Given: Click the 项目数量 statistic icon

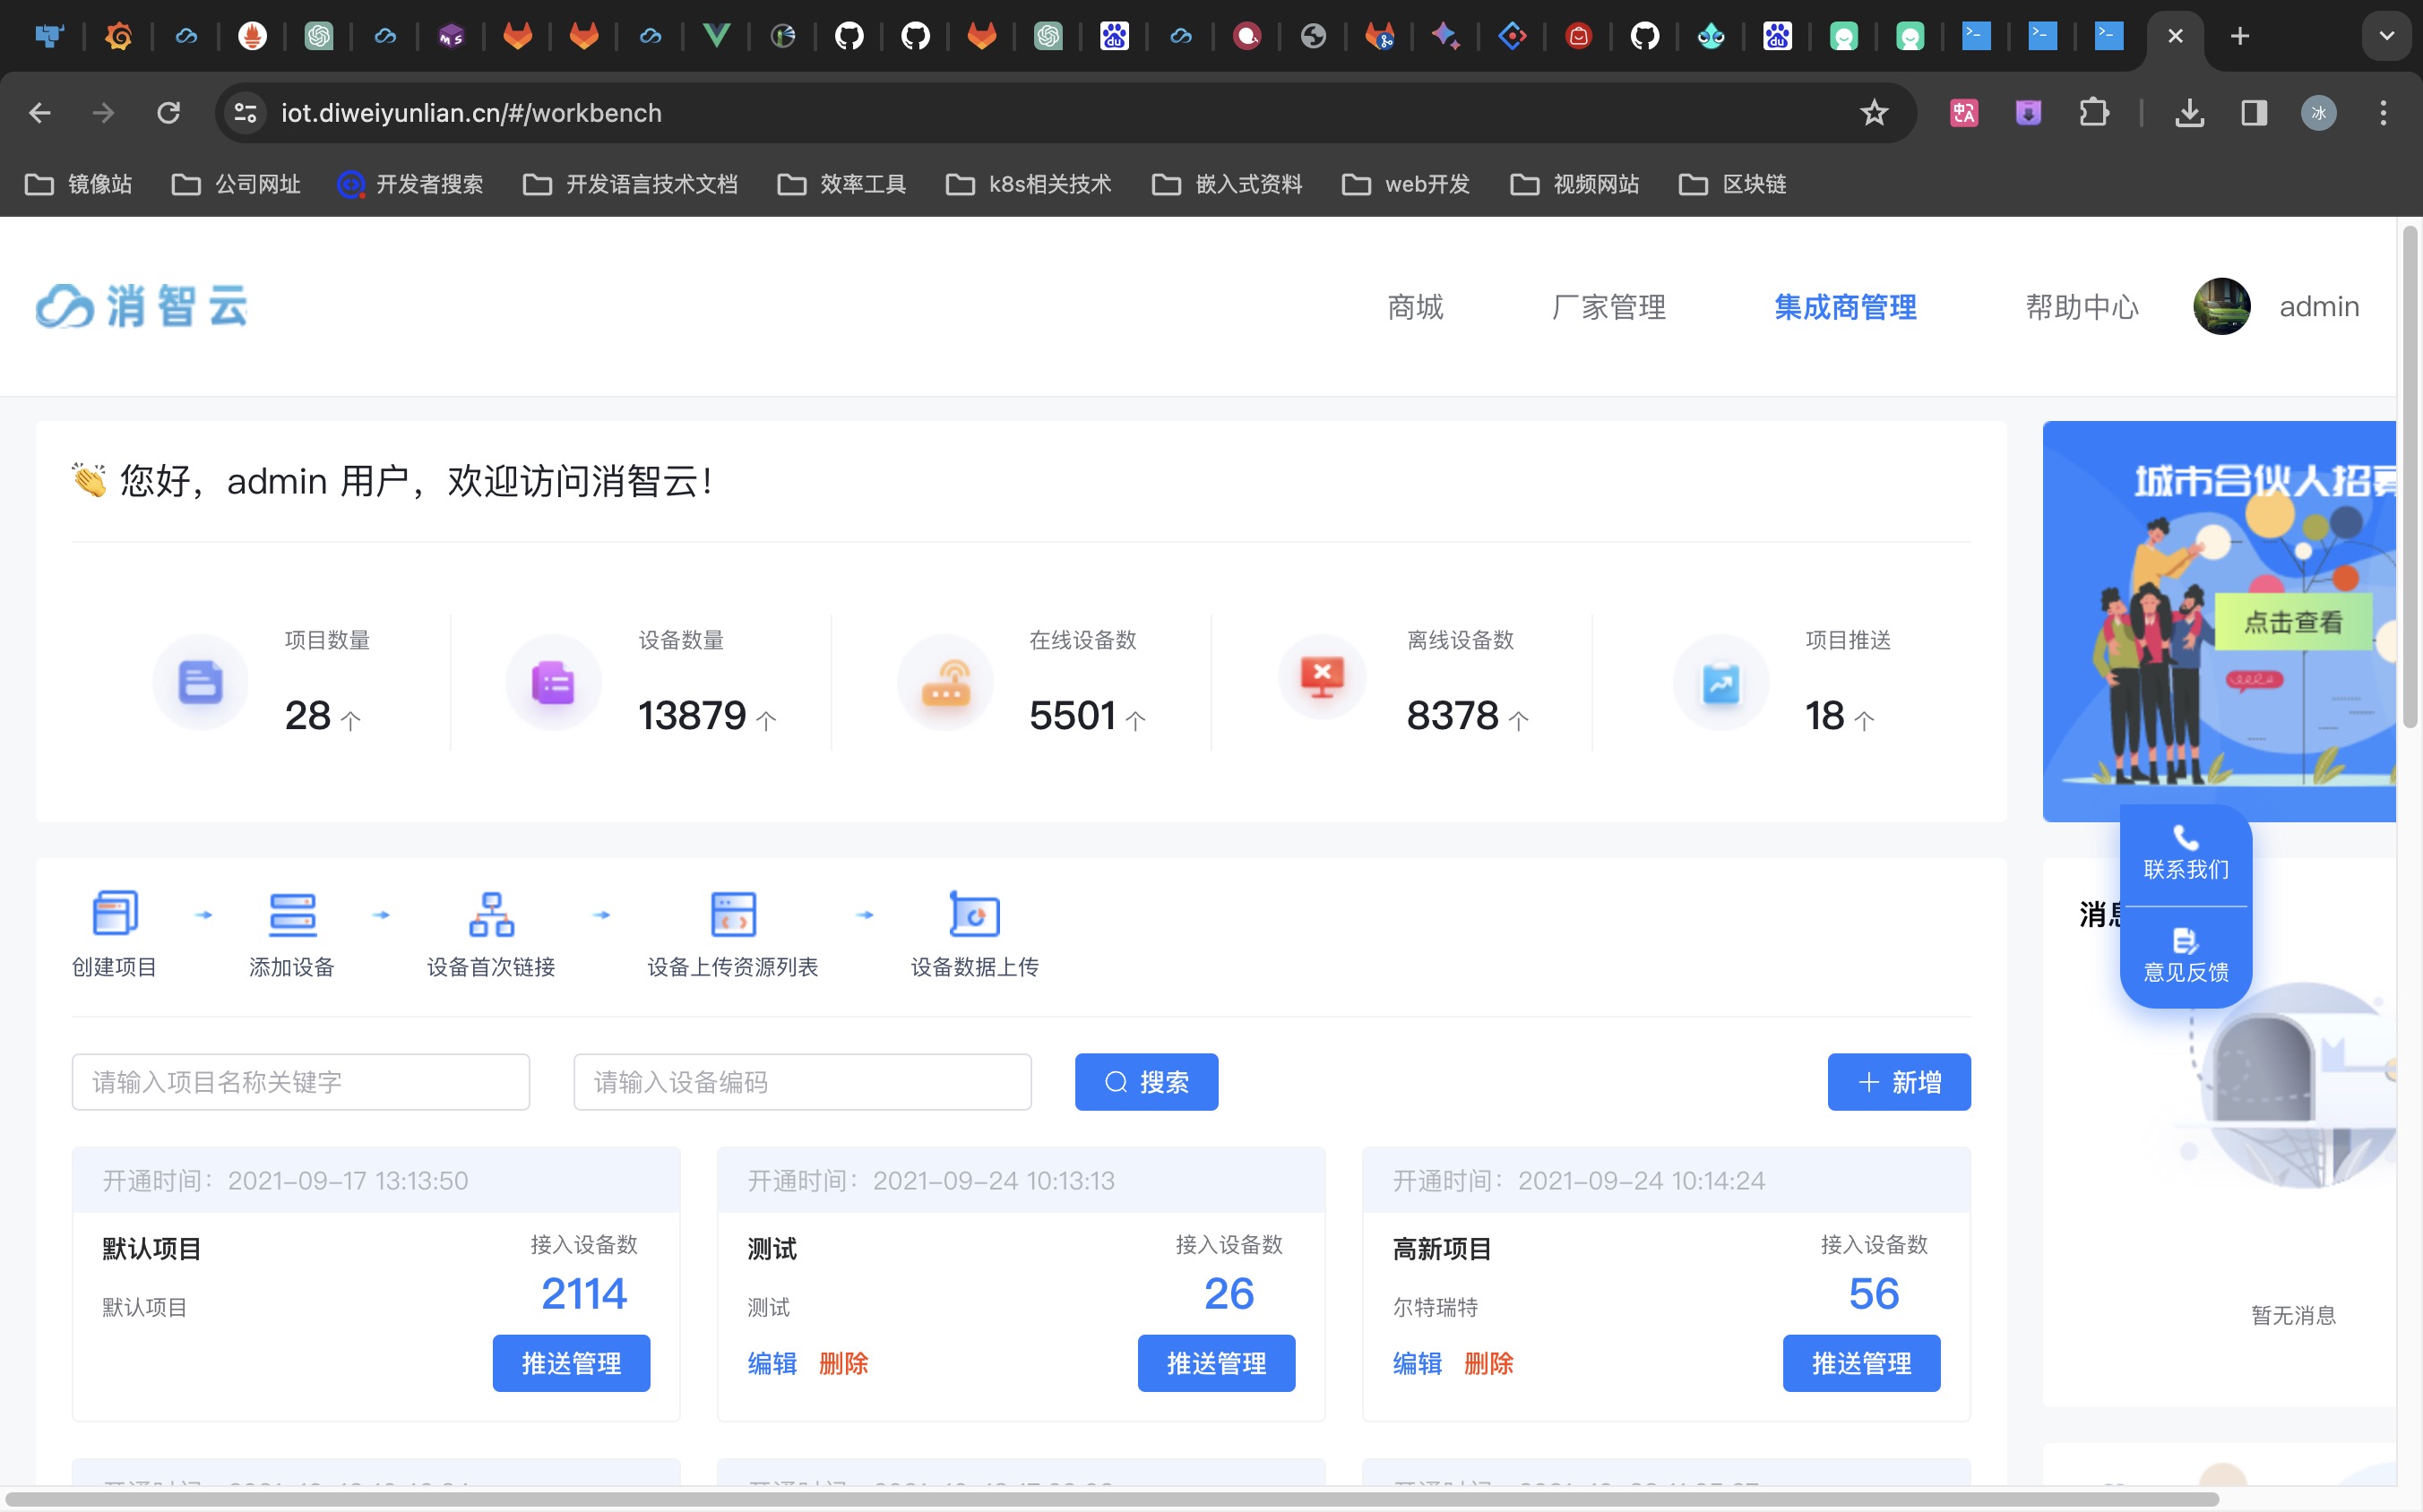Looking at the screenshot, I should [200, 682].
